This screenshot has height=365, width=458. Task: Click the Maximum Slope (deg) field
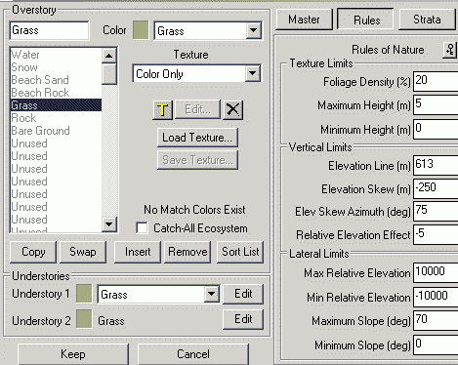(x=436, y=320)
